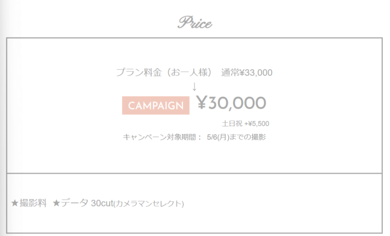Click the お一人様 parenthetical text

pyautogui.click(x=189, y=72)
